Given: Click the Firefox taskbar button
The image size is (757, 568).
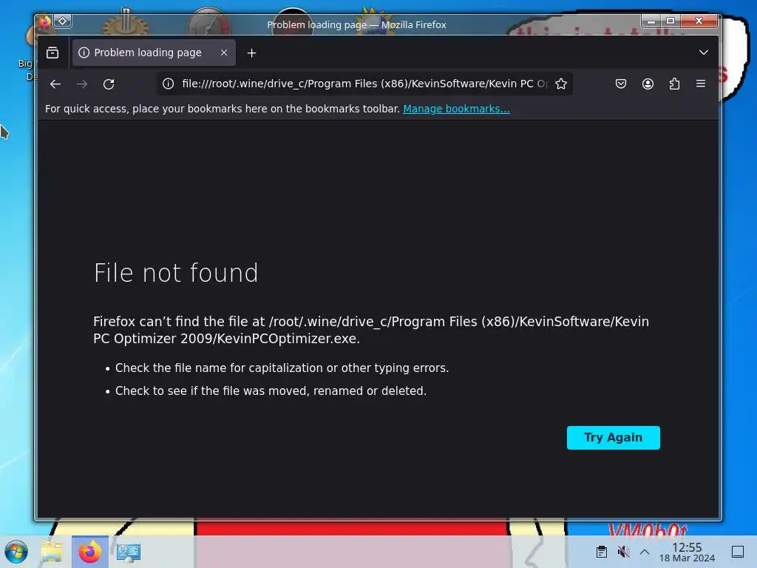Looking at the screenshot, I should point(89,552).
